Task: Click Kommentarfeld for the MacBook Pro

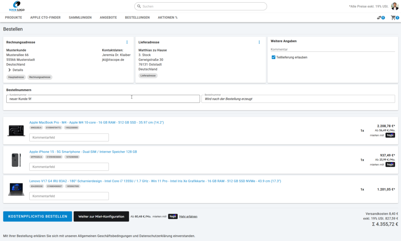Action: [69, 137]
